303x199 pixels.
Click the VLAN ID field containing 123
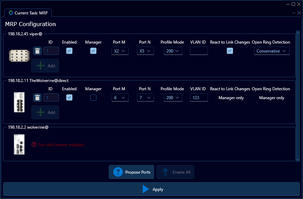click(x=198, y=97)
